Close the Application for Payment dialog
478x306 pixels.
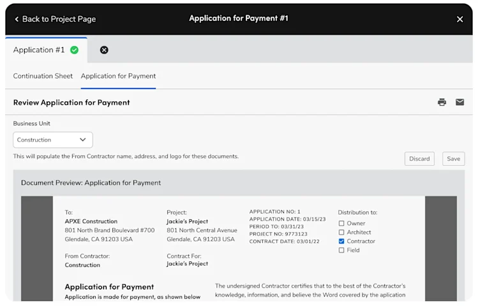tap(459, 19)
